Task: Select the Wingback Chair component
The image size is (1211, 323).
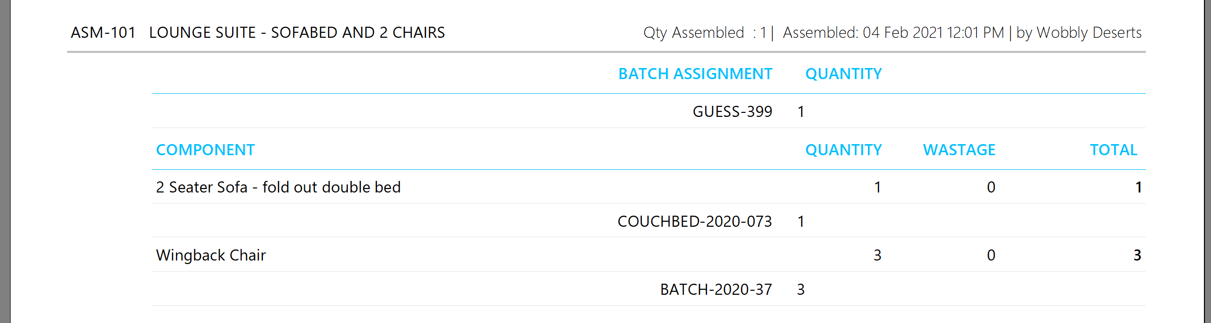Action: click(x=211, y=255)
